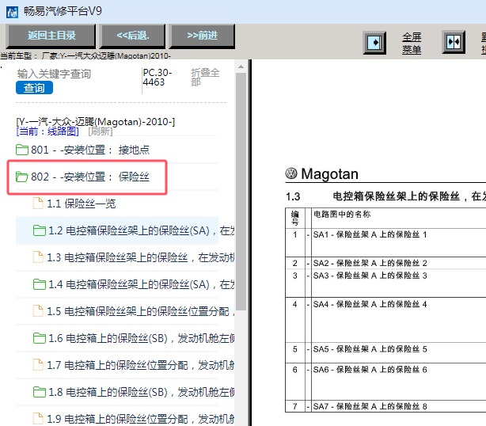Click the [Y-一汽-大众-迈腾(Magotan)-2010-] model text
This screenshot has width=486, height=426.
96,122
